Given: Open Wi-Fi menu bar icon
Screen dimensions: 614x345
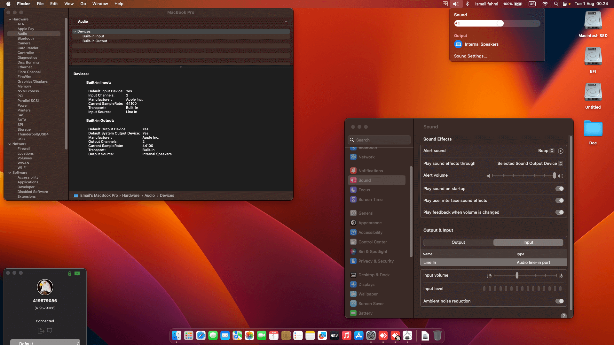Looking at the screenshot, I should 545,4.
